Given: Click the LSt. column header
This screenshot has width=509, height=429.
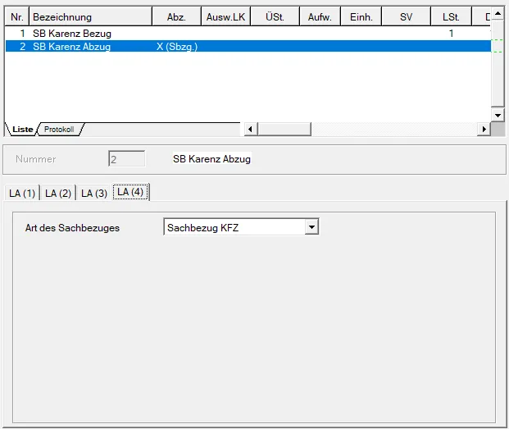Looking at the screenshot, I should [451, 17].
